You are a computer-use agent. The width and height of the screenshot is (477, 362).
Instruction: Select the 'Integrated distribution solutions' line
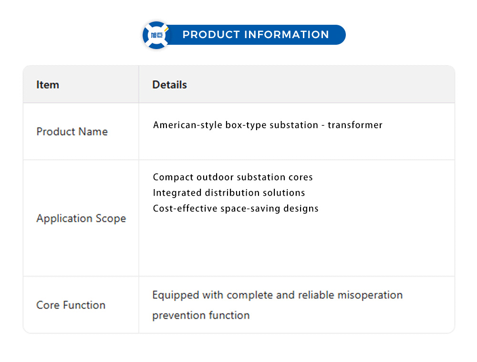click(229, 193)
